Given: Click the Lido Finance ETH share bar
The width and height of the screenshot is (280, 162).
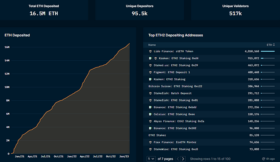Looking at the screenshot, I should [268, 51].
